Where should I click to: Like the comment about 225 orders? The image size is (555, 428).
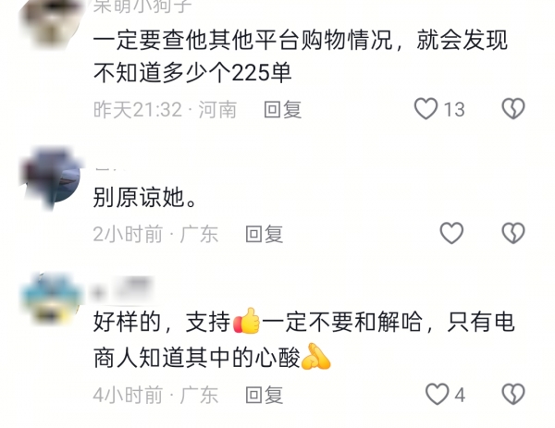[x=425, y=108]
